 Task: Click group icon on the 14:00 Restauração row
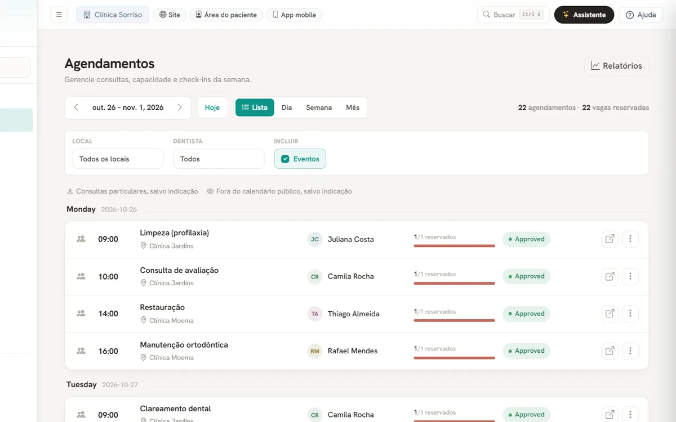tap(81, 313)
